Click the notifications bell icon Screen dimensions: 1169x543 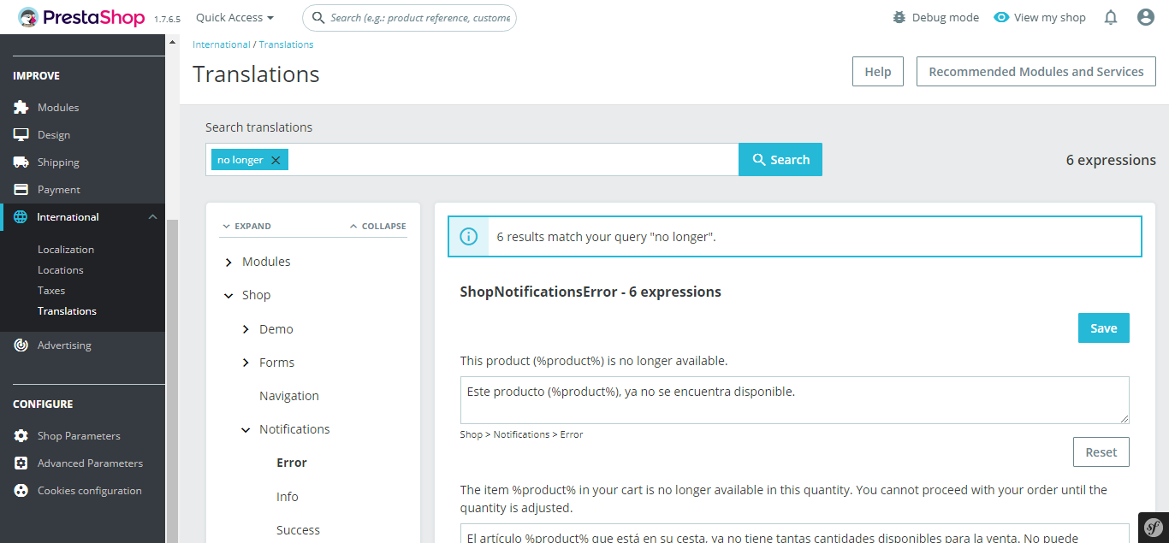[x=1111, y=17]
